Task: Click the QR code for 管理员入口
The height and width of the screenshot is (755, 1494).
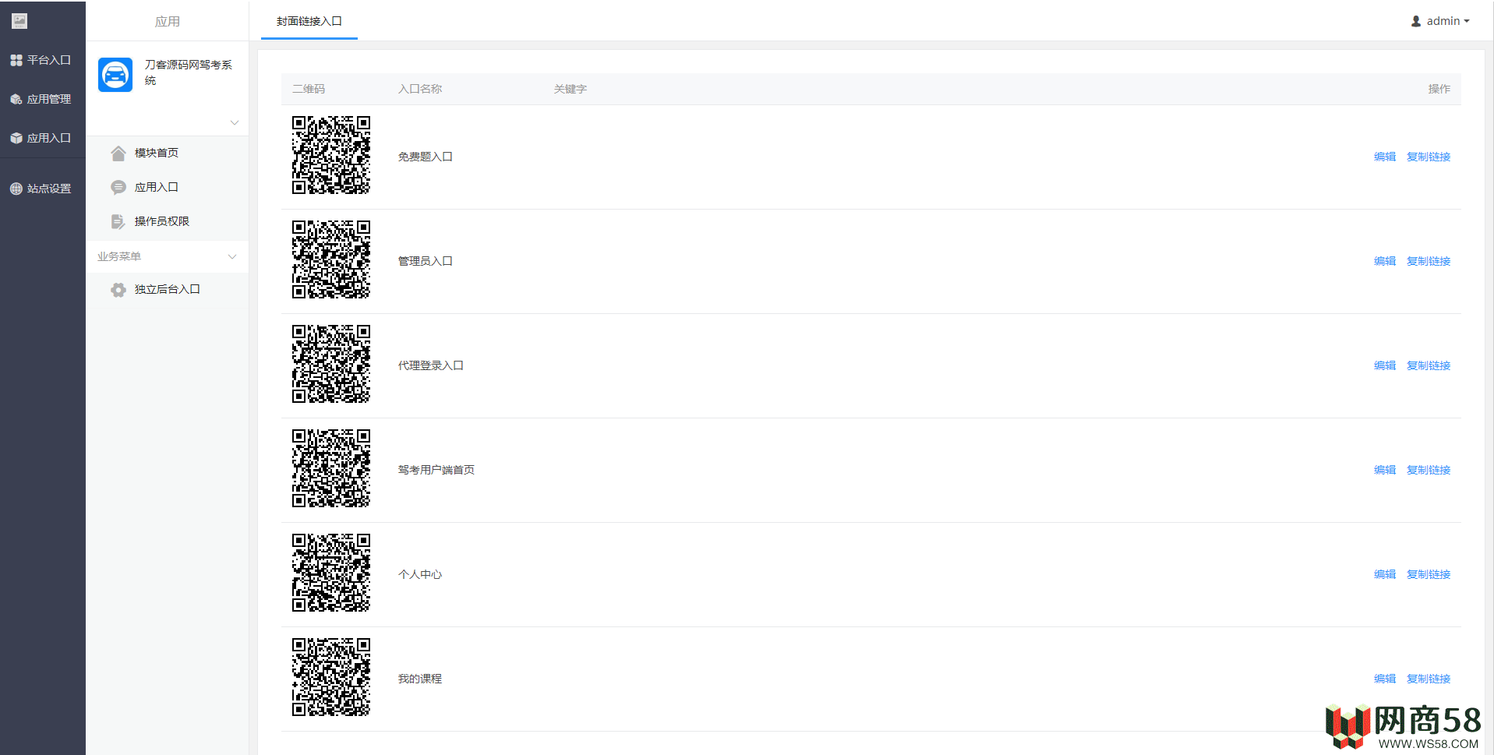Action: tap(331, 259)
